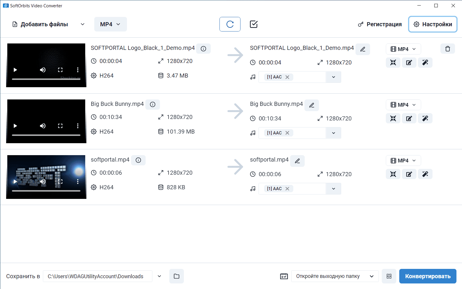Delete the SOFTPORTAL Logo file with trash icon

447,49
